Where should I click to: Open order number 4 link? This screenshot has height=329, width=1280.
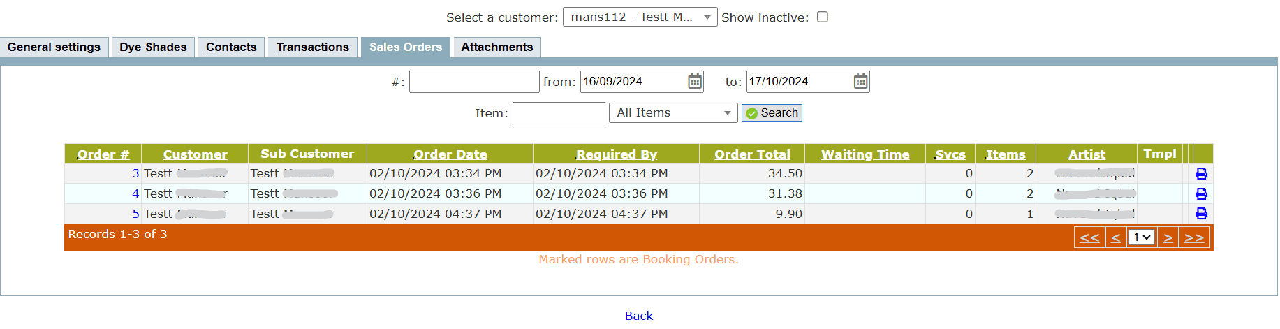[x=135, y=193]
